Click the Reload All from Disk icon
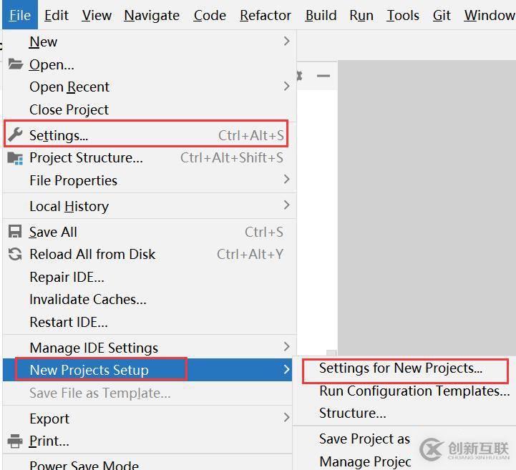The image size is (516, 470). pyautogui.click(x=15, y=254)
